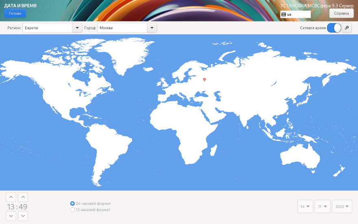Open the month dropdown showing 11

pyautogui.click(x=322, y=207)
